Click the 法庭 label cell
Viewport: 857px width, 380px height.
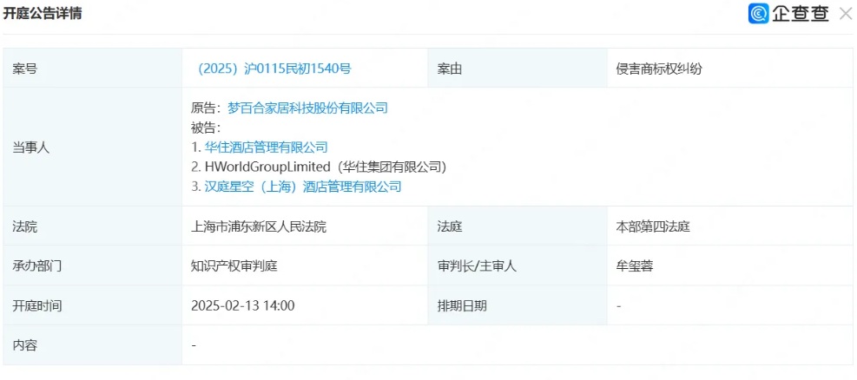tap(517, 226)
